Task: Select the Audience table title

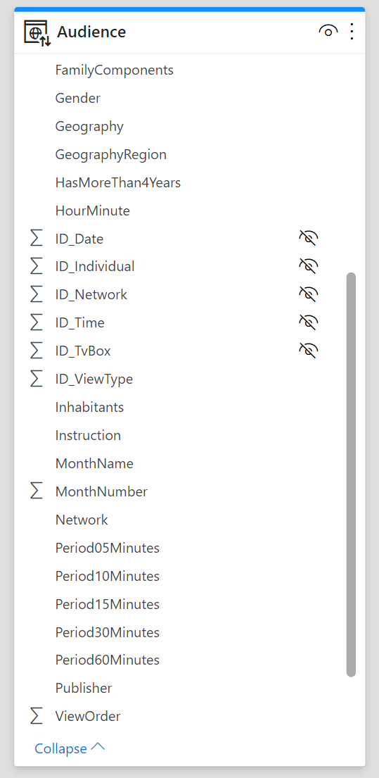Action: pyautogui.click(x=91, y=32)
